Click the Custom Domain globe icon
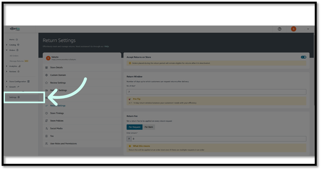 (47, 75)
